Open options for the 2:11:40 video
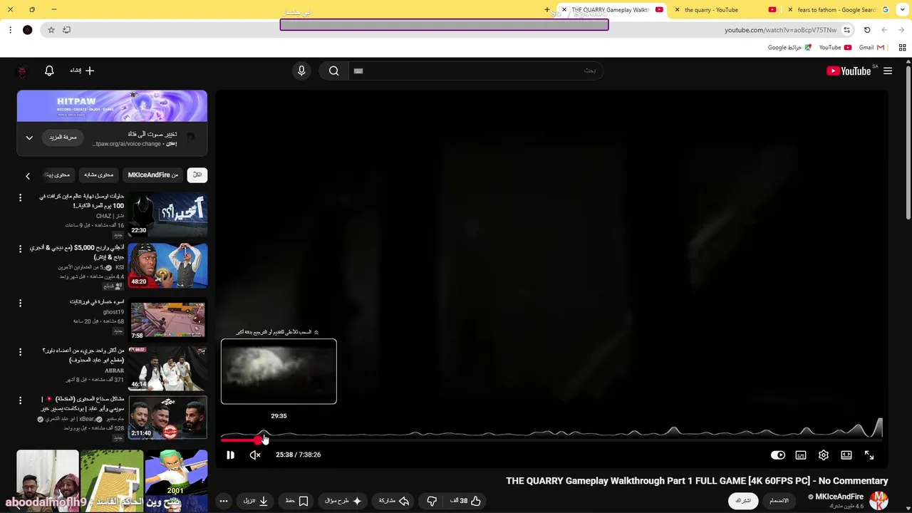 coord(20,400)
